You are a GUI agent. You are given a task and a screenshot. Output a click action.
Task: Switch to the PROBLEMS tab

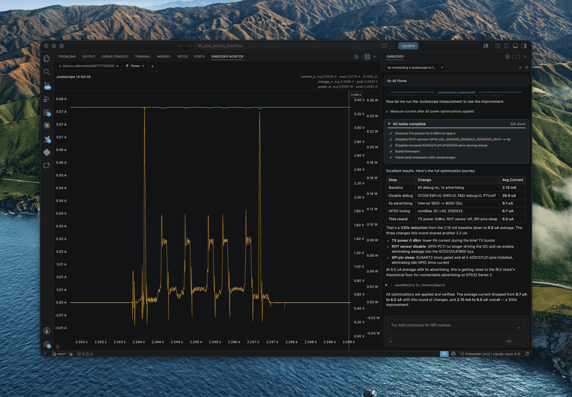(67, 57)
